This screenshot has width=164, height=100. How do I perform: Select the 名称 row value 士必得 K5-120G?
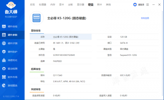tap(66, 37)
